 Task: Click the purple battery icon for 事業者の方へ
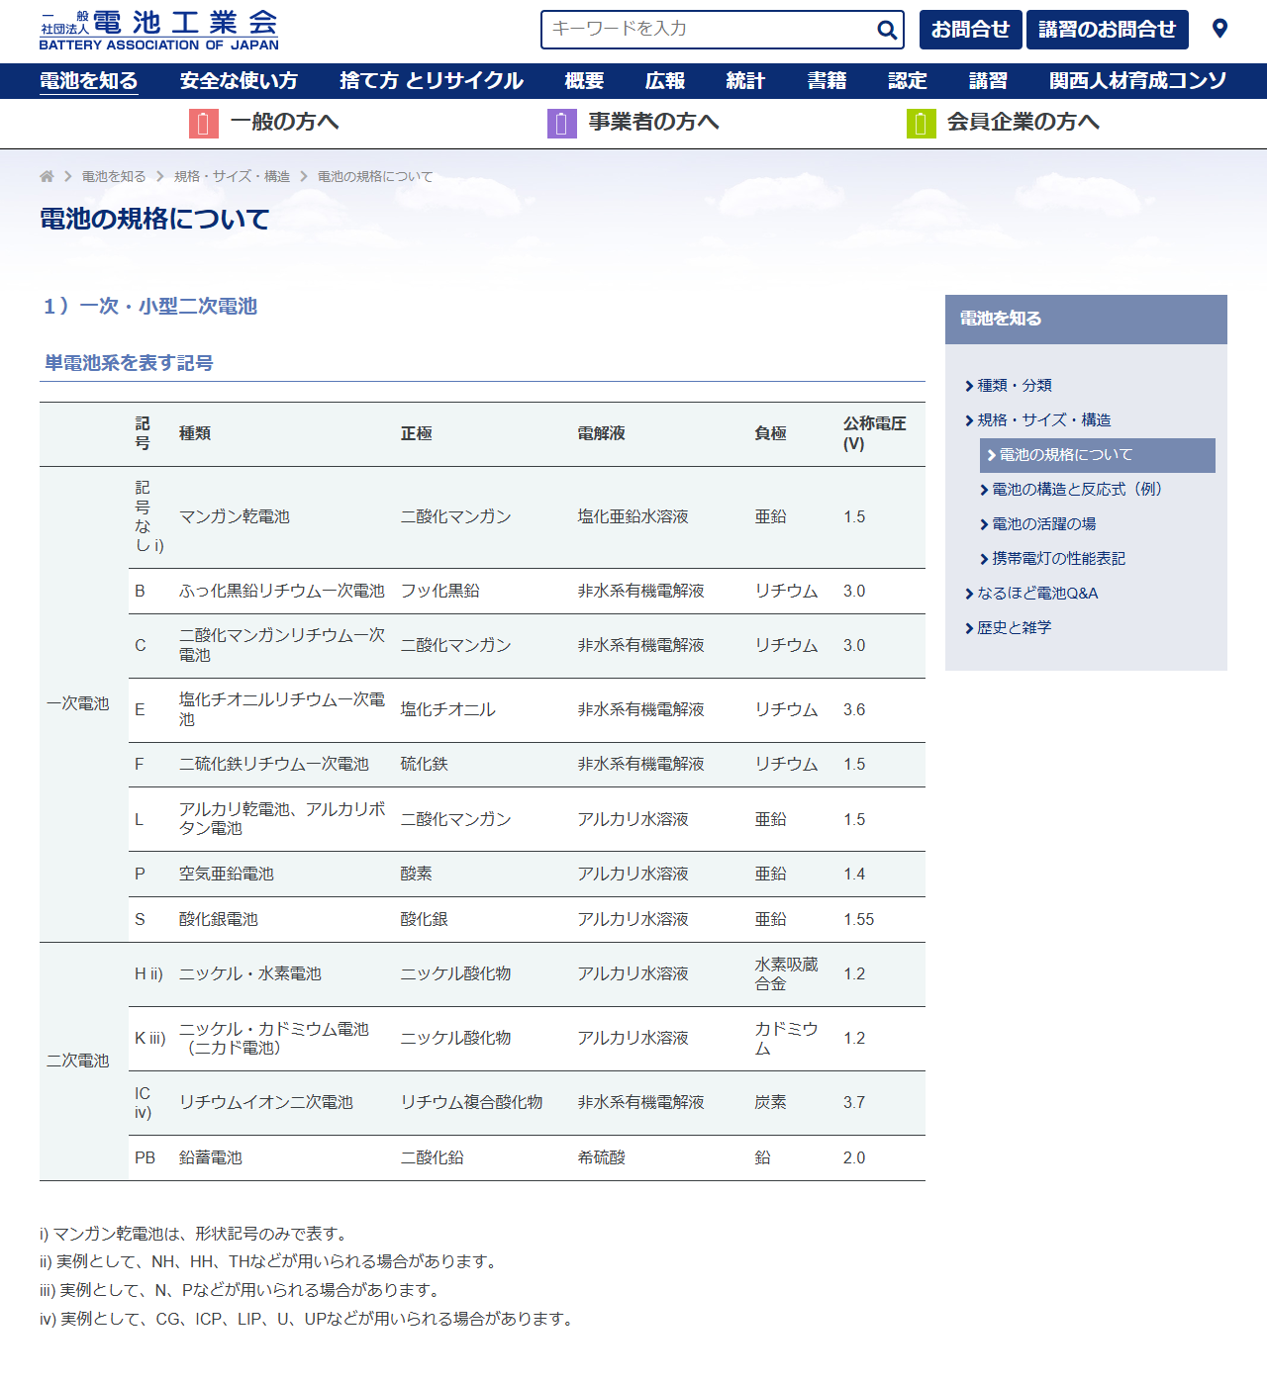click(562, 123)
